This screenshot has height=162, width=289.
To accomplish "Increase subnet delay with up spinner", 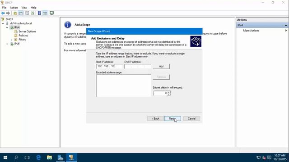I will 168,92.
